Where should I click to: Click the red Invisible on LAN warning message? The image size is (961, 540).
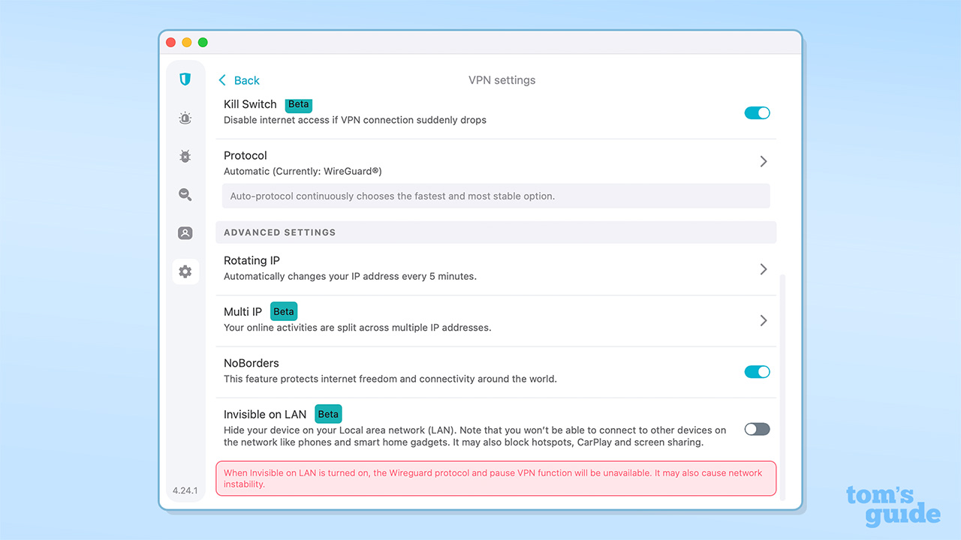pyautogui.click(x=496, y=478)
